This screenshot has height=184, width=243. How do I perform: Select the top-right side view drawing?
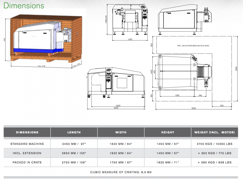pos(186,18)
